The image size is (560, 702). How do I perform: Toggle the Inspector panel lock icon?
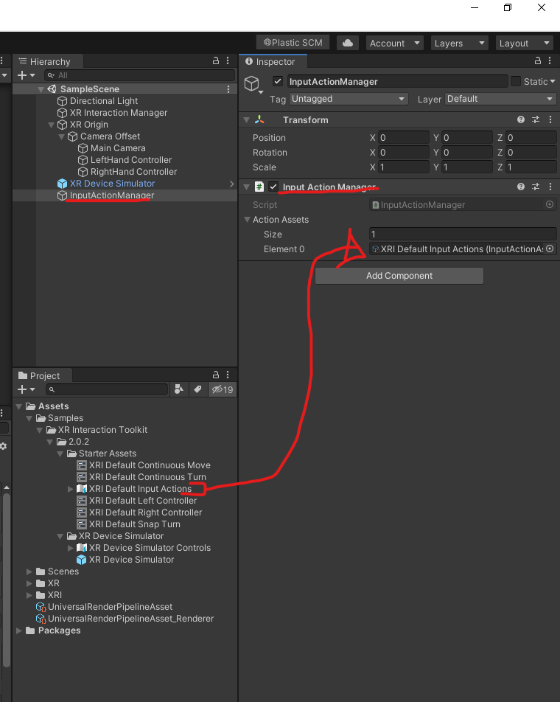click(x=538, y=61)
